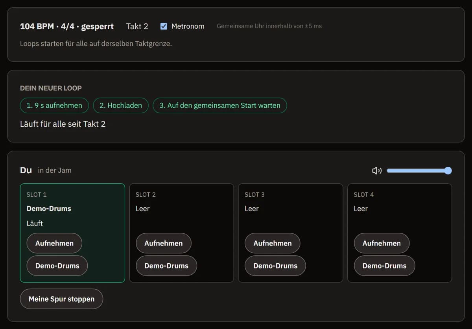Screen dimensions: 472x329
Task: Click the 'SLOT 2' label
Action: point(146,194)
